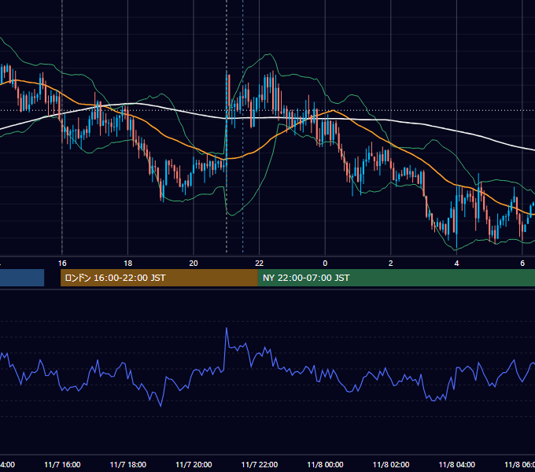Click the 11/7 18:00 date label

(x=128, y=465)
